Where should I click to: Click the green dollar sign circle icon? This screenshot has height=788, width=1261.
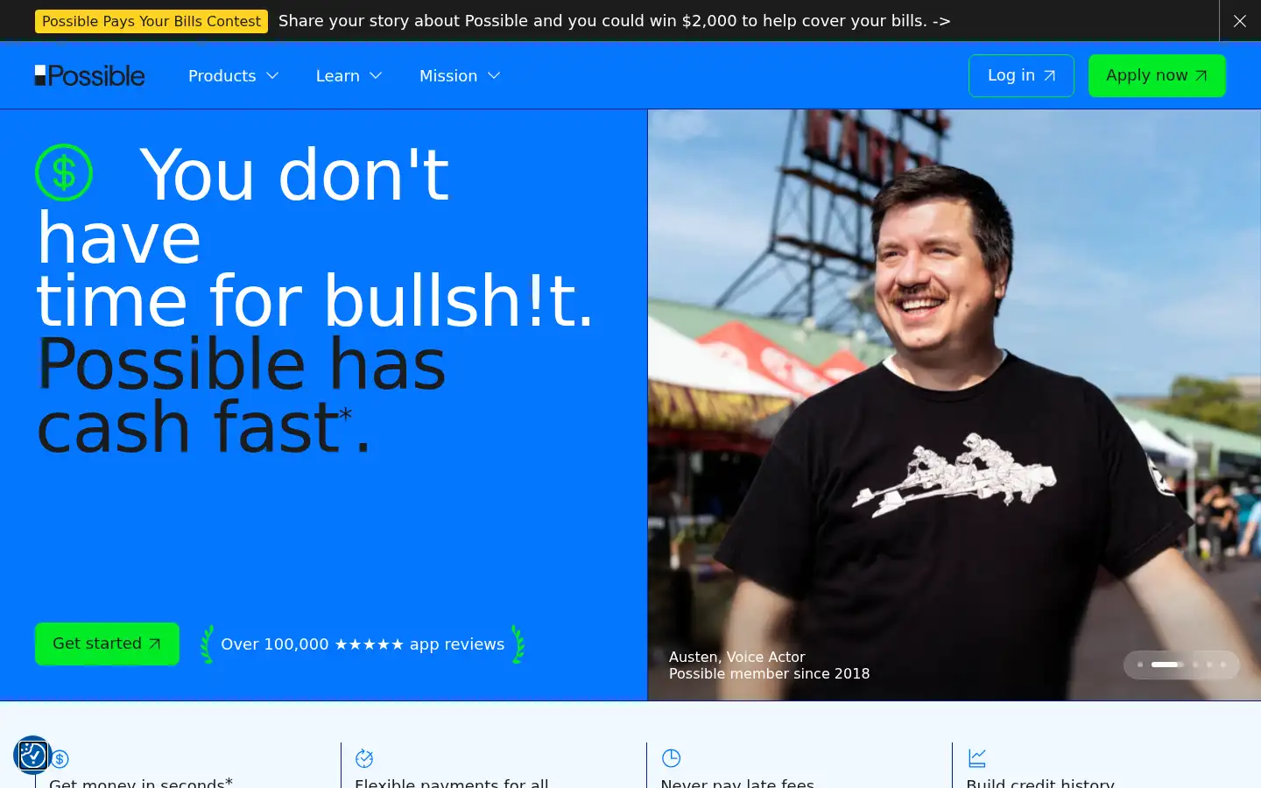[x=64, y=172]
